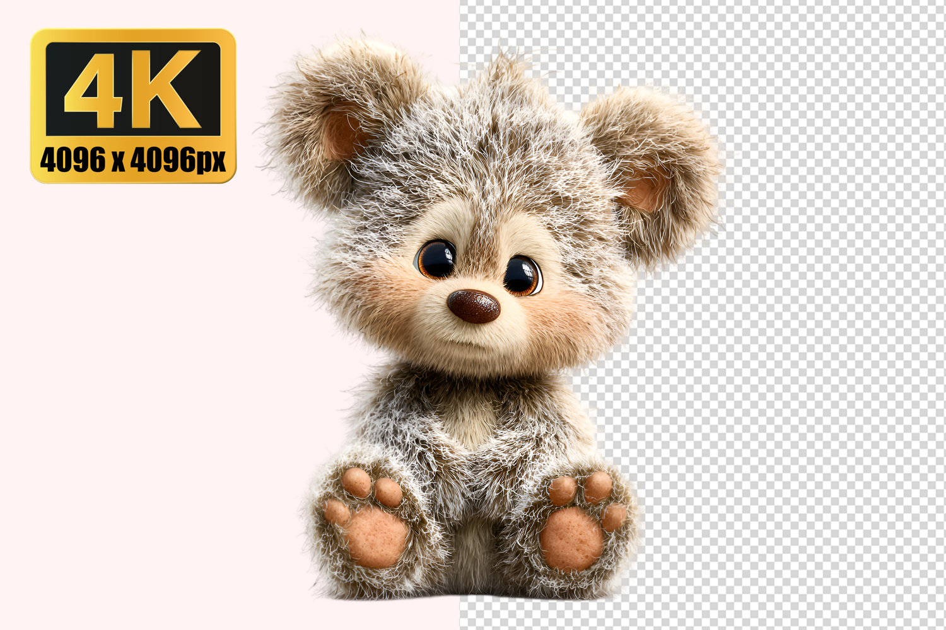Click the bear's mouth below the nose
Image resolution: width=946 pixels, height=630 pixels.
[470, 343]
